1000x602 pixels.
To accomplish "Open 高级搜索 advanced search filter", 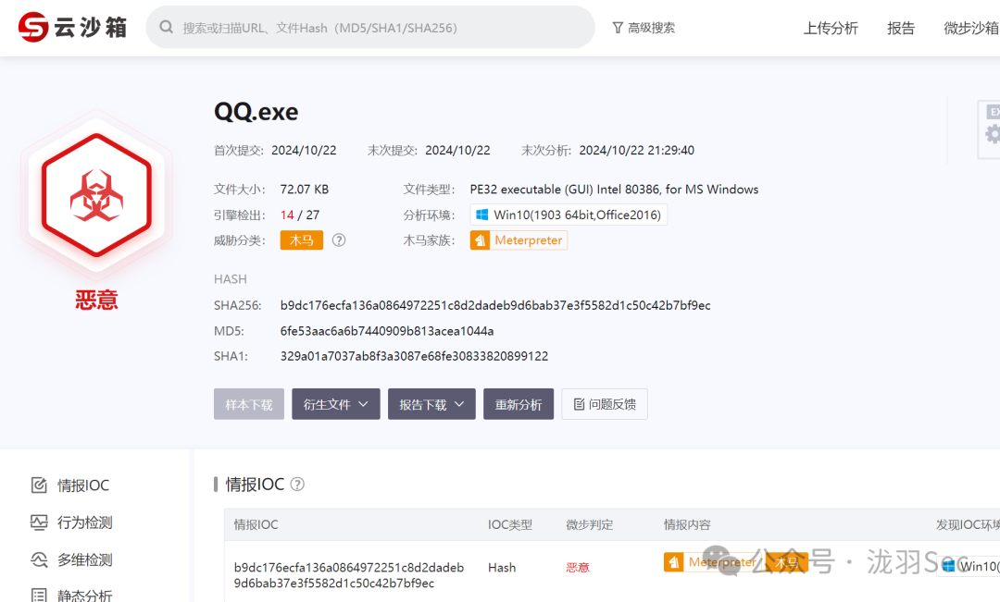I will [x=644, y=28].
